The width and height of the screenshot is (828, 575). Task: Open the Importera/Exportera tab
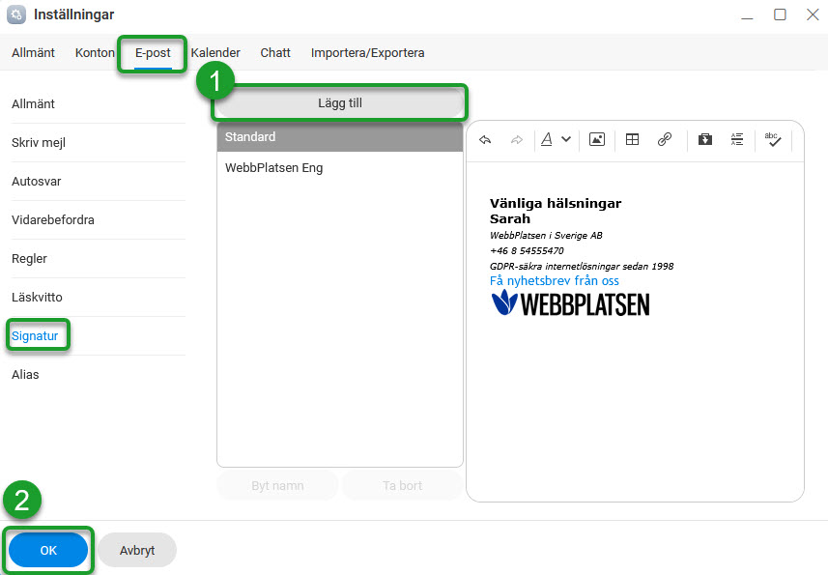[x=367, y=53]
